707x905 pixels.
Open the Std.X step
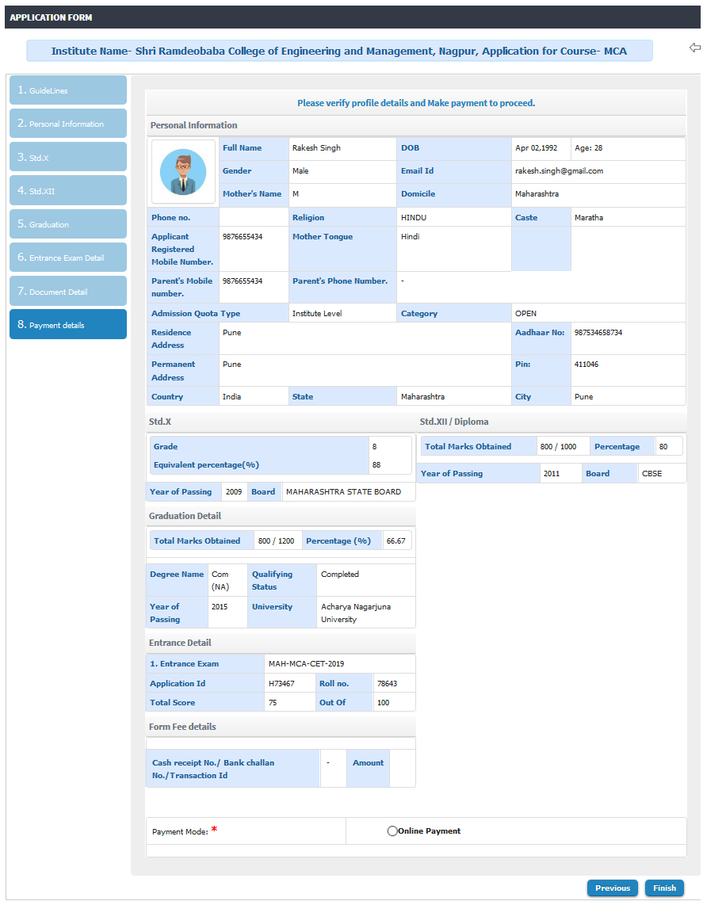(68, 157)
